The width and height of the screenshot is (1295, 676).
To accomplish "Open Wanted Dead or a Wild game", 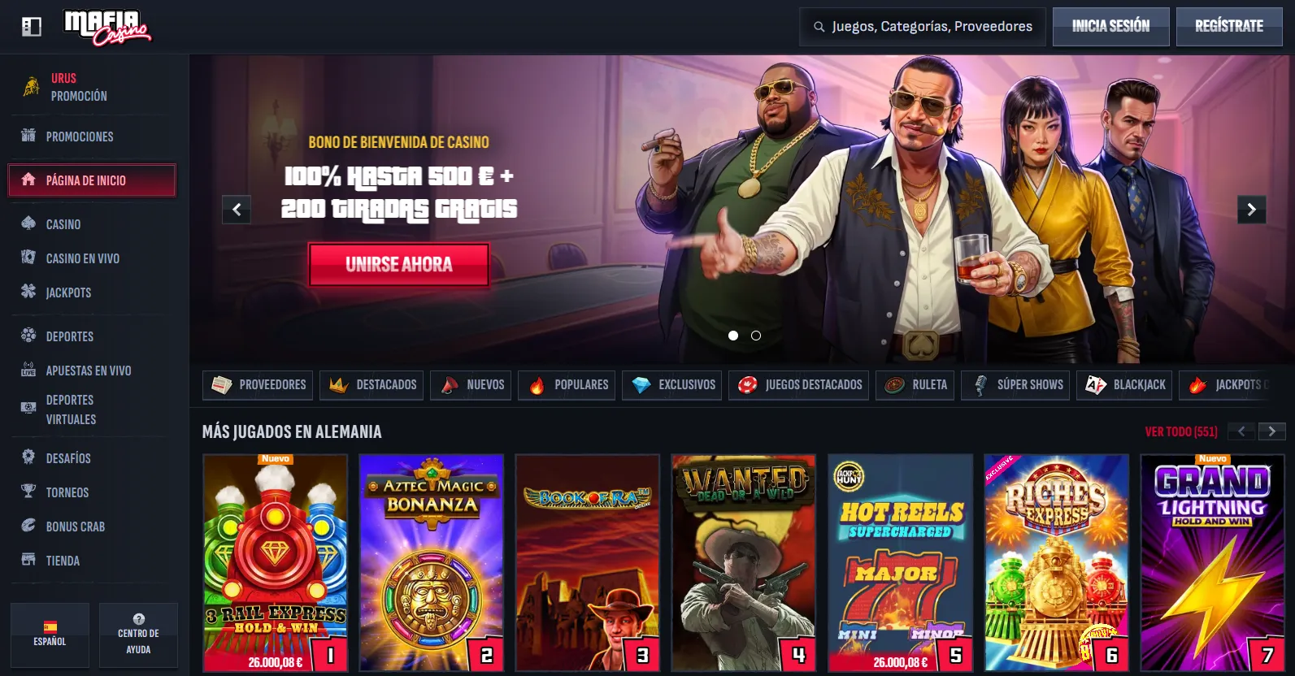I will pyautogui.click(x=744, y=563).
